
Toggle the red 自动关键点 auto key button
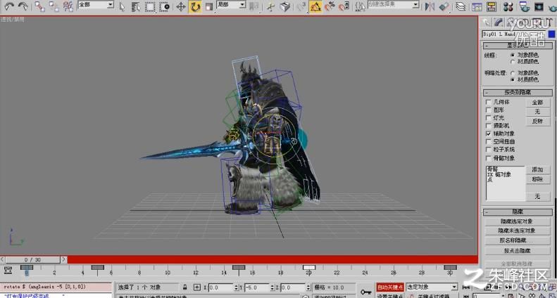(x=390, y=287)
